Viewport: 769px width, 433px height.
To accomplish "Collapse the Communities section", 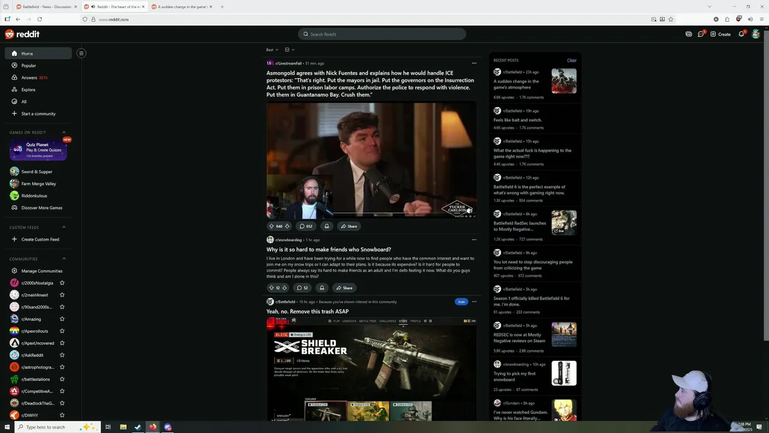I will 64,259.
